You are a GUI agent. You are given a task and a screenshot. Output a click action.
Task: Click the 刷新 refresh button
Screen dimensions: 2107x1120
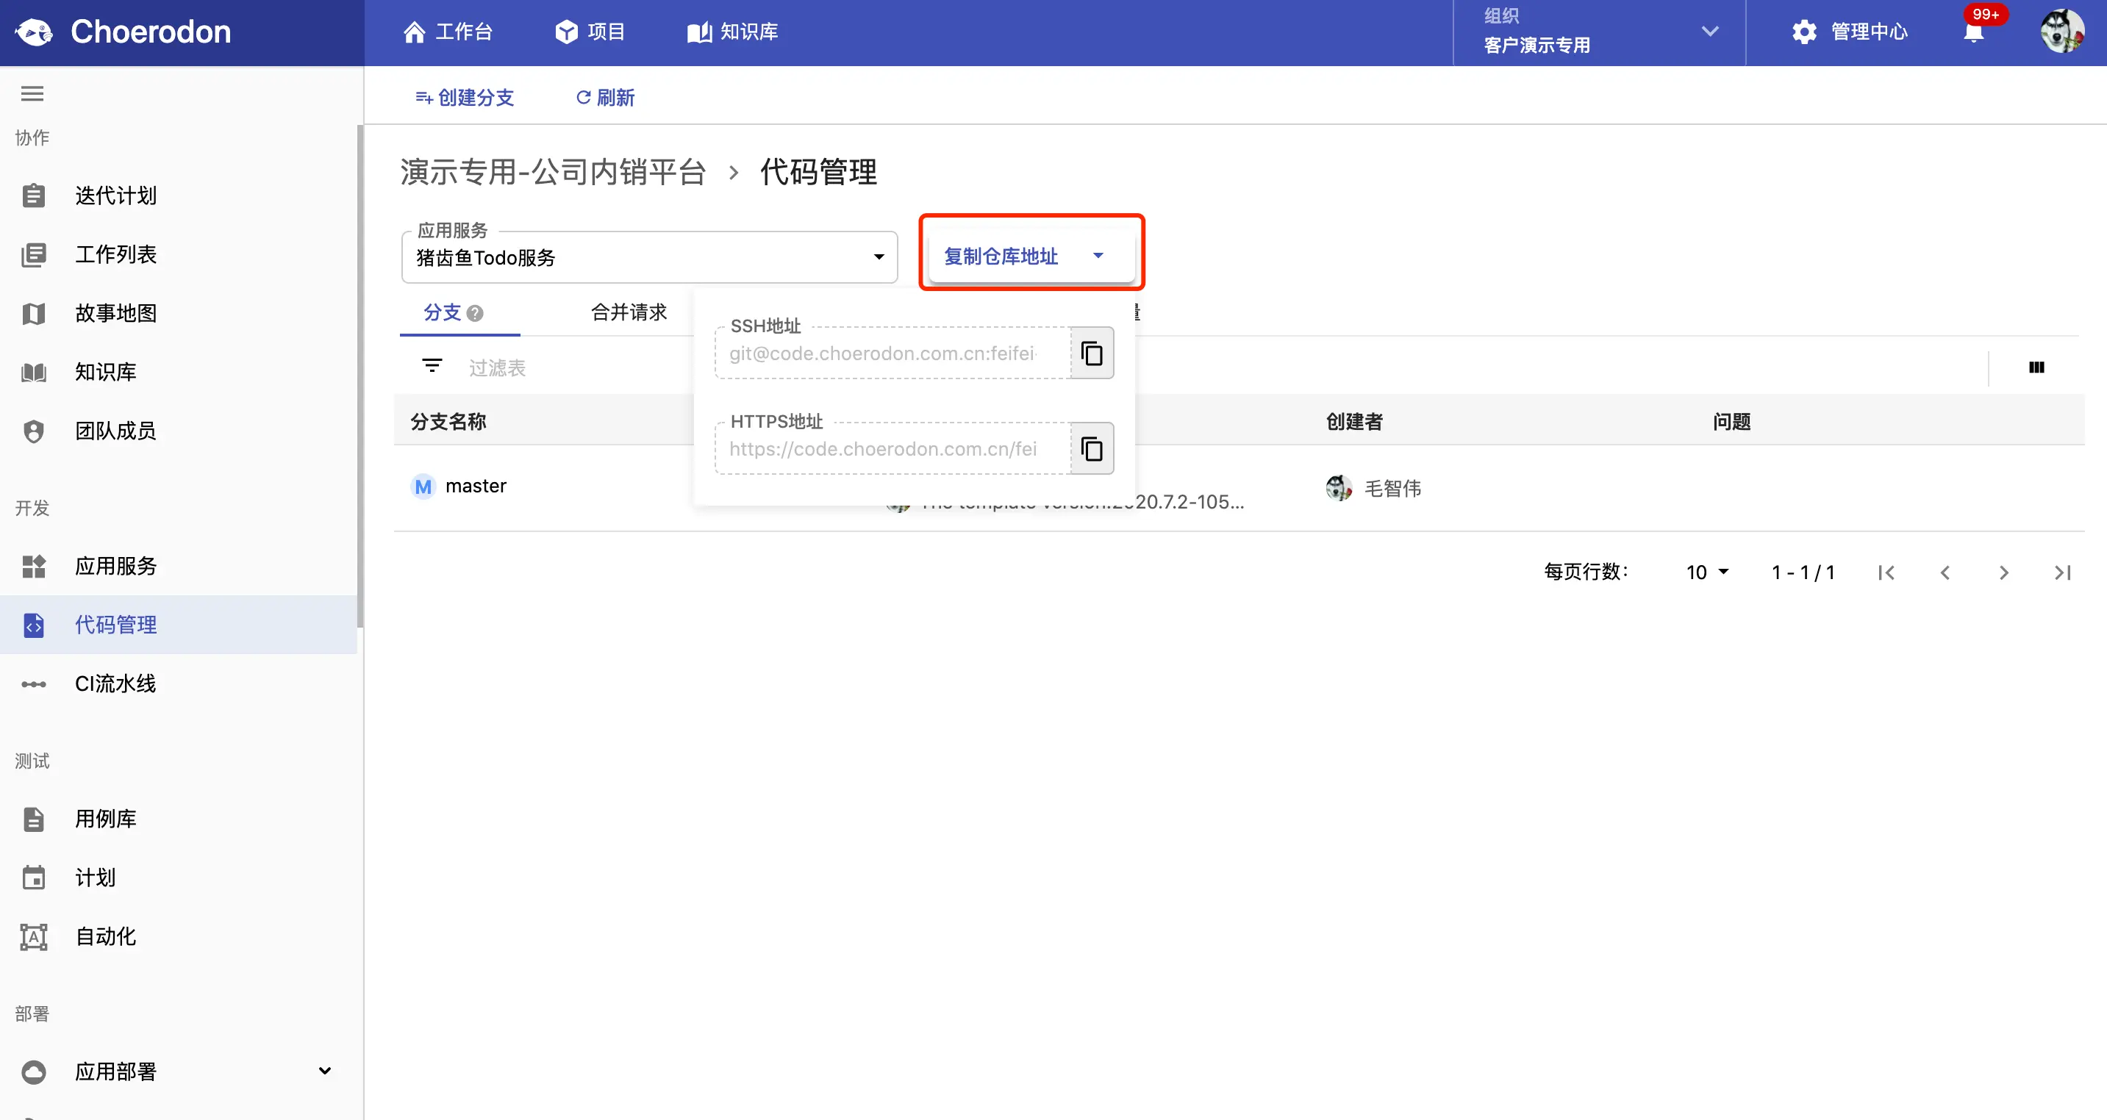[x=605, y=97]
